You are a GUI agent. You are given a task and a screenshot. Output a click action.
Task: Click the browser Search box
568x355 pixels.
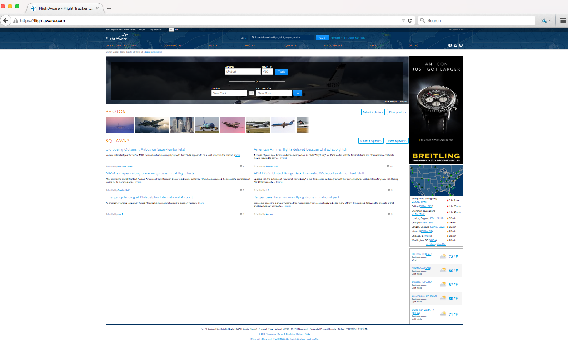click(477, 20)
